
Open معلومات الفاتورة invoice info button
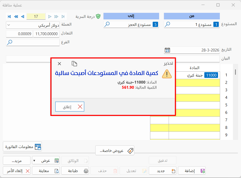pyautogui.click(x=22, y=147)
